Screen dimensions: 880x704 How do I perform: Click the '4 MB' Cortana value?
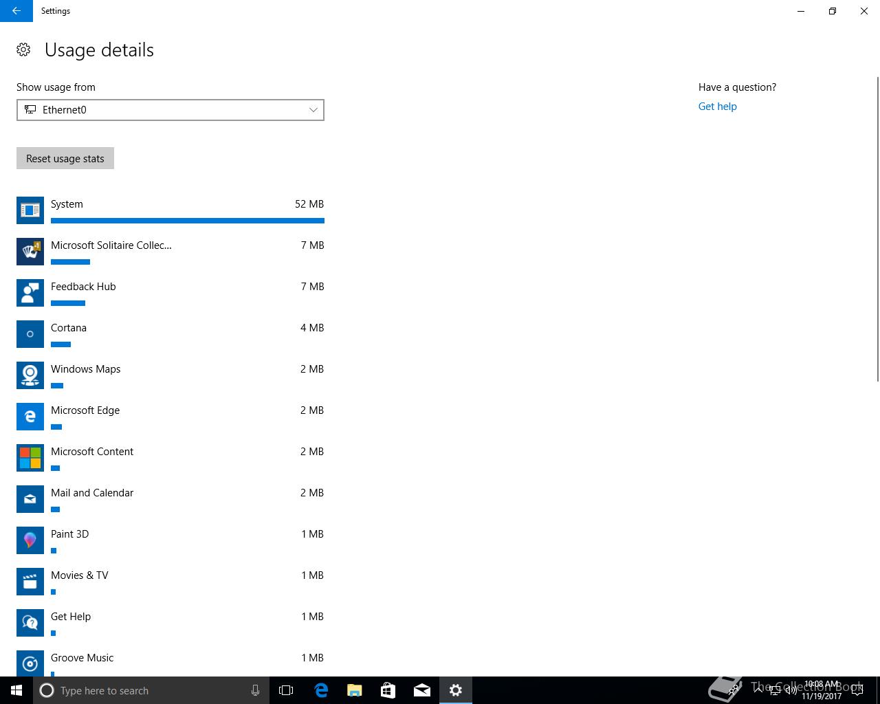click(312, 328)
